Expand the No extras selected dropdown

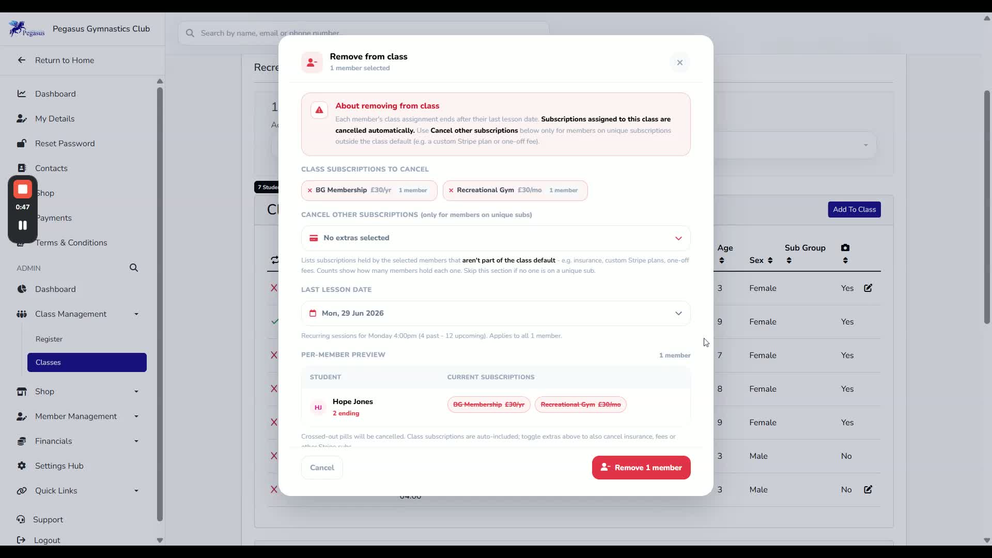[x=495, y=238]
